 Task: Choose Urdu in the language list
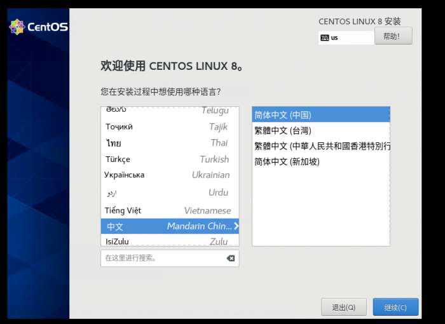click(170, 192)
